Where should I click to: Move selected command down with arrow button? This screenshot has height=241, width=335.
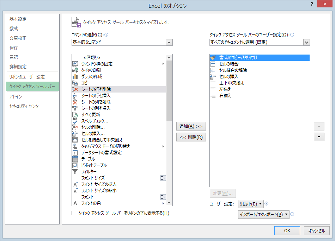pyautogui.click(x=319, y=137)
